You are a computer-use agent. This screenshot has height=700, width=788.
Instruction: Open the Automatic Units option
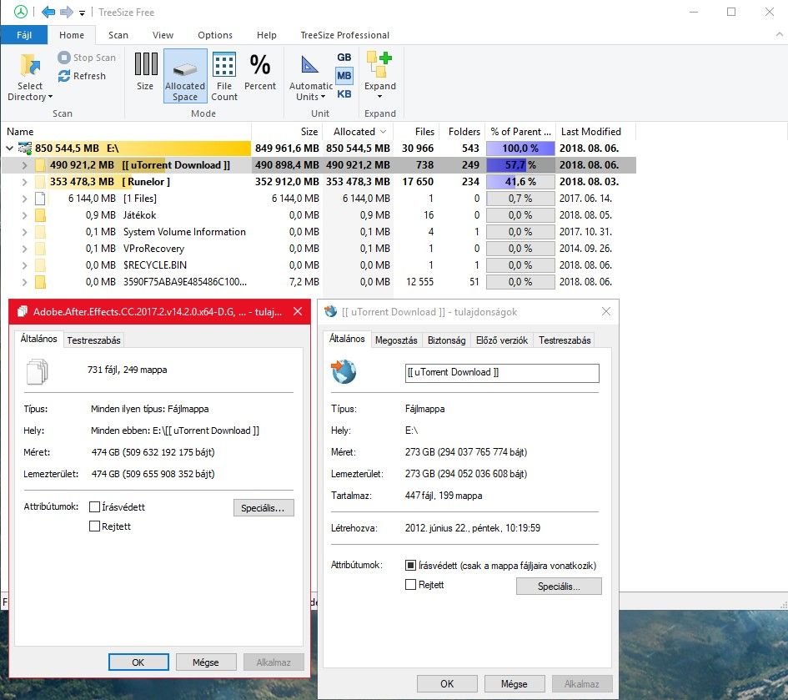310,77
